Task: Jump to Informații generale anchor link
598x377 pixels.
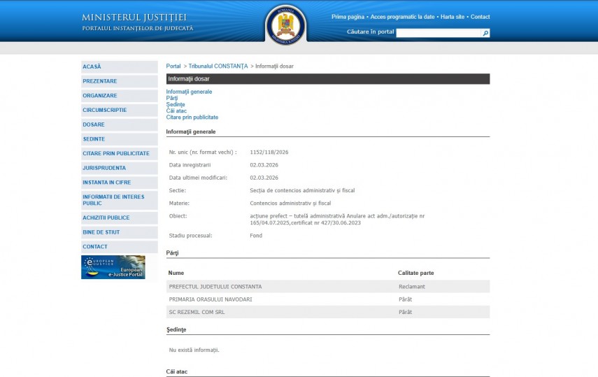Action: point(189,92)
